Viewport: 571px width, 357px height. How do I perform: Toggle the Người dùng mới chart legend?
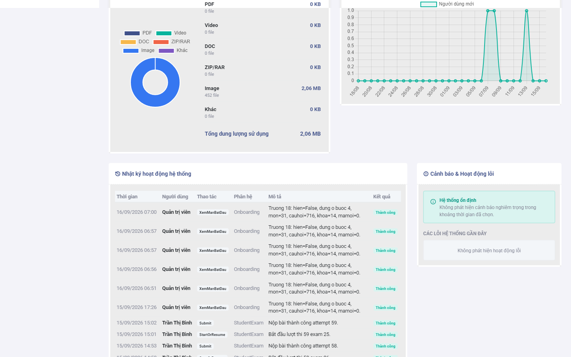(x=447, y=4)
